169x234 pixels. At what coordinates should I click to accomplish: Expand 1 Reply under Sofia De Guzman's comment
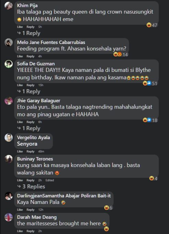(x=29, y=92)
